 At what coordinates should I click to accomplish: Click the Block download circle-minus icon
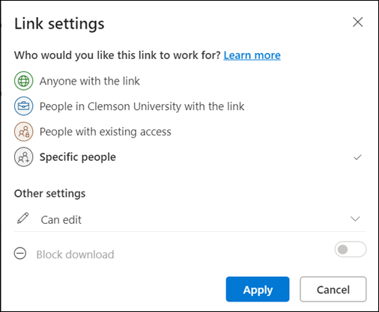click(x=20, y=254)
